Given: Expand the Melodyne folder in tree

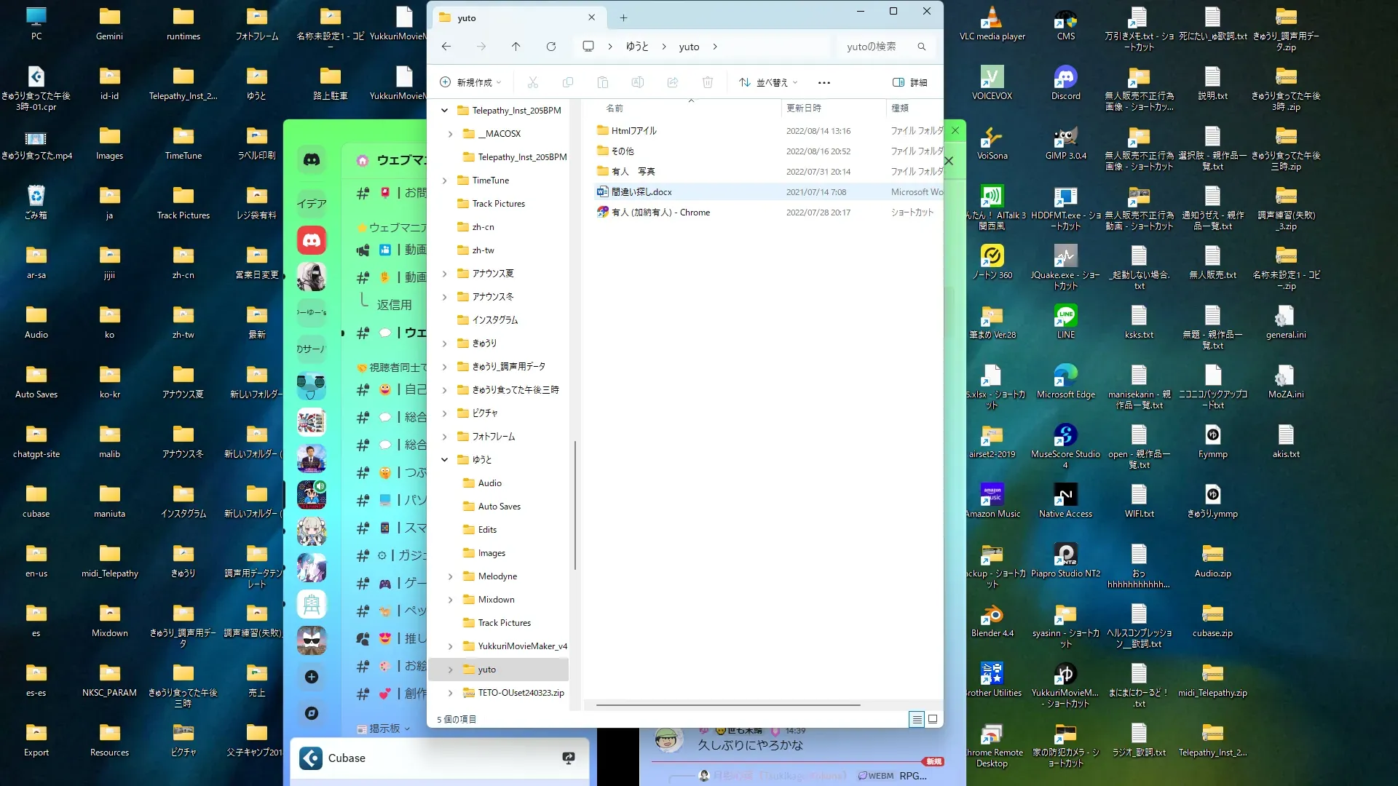Looking at the screenshot, I should coord(451,576).
